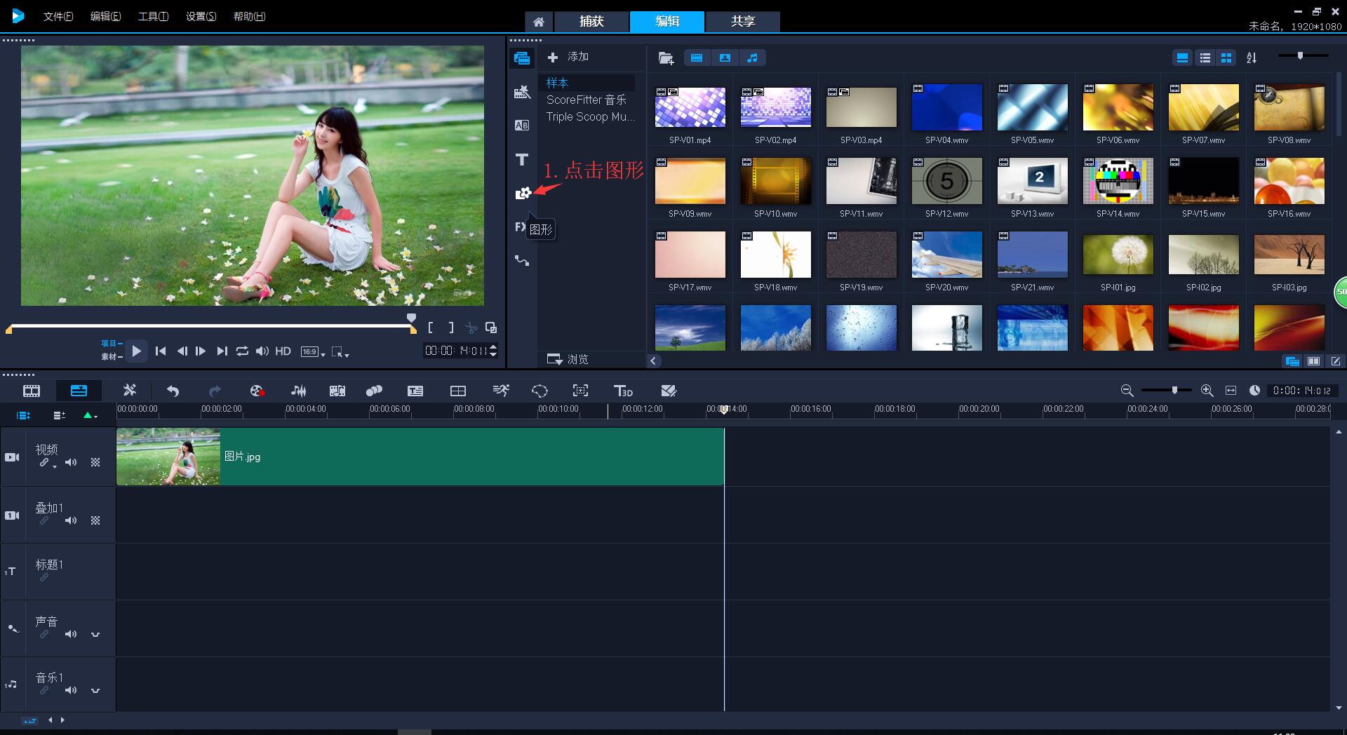The width and height of the screenshot is (1347, 735).
Task: Open the Title library icon
Action: [x=522, y=159]
